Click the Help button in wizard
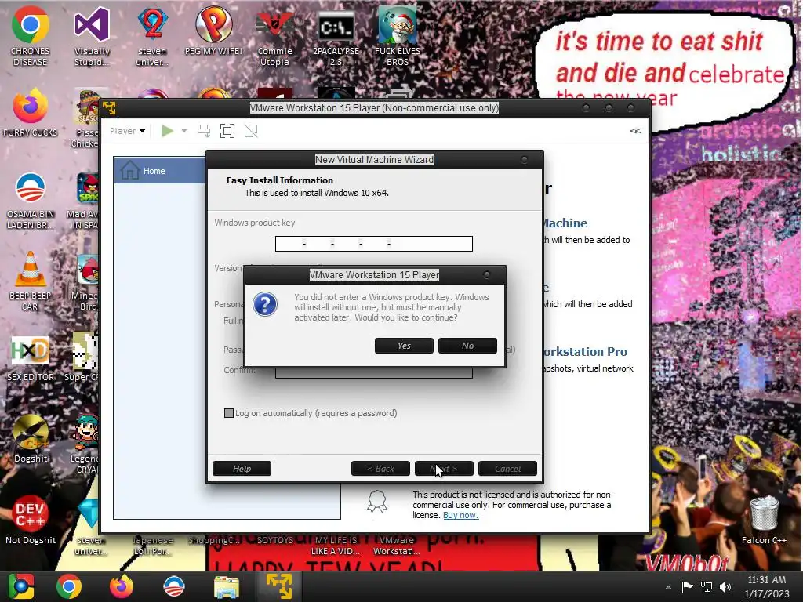803x602 pixels. coord(242,469)
